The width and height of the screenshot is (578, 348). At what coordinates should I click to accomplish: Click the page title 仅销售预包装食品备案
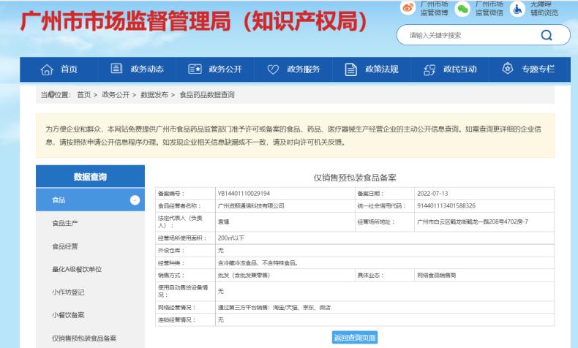355,178
